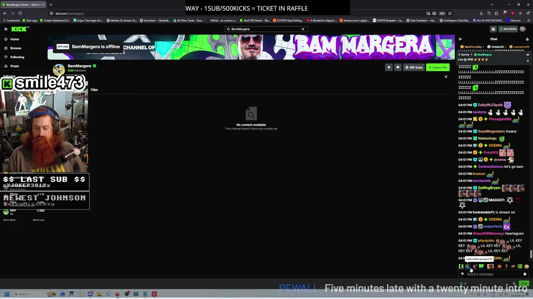533x299 pixels.
Task: Click the Show More link in sidebar
Action: 9,220
